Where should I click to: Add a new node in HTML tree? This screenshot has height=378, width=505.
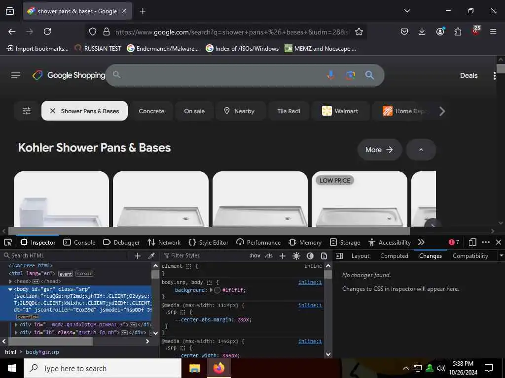tap(138, 256)
